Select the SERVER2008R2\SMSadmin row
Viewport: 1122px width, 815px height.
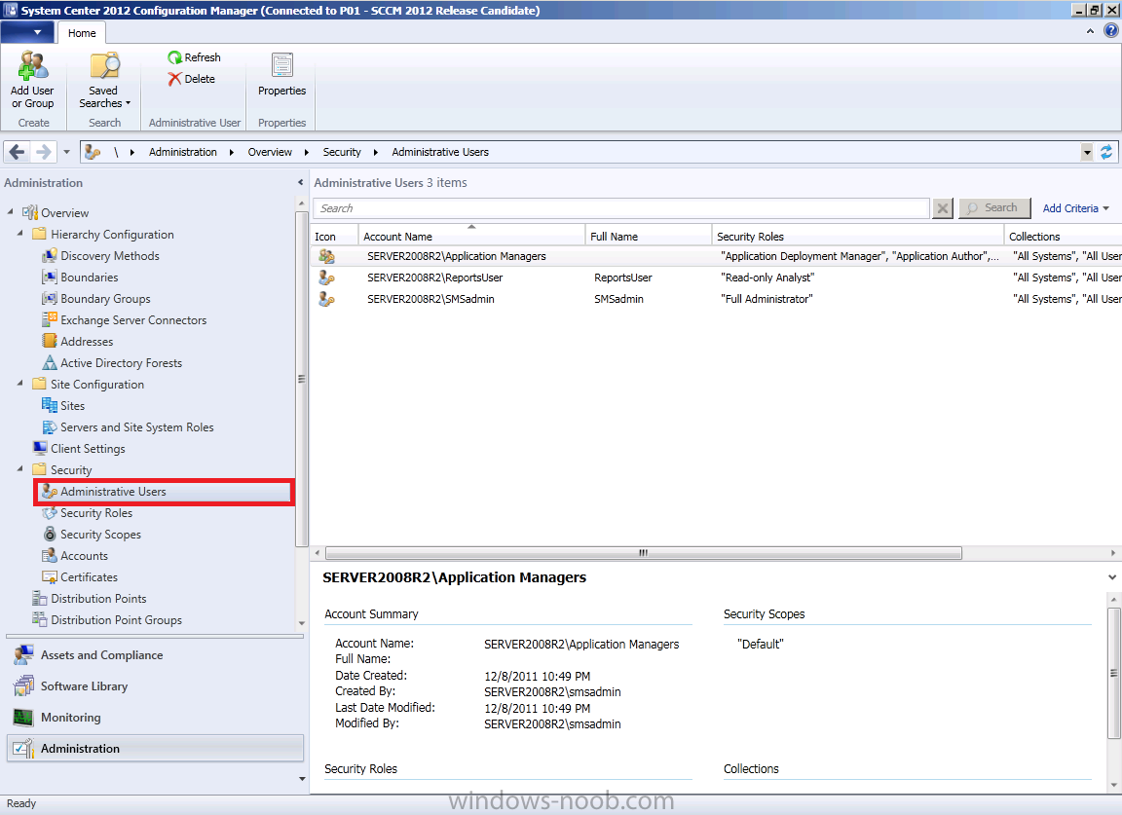pos(716,299)
